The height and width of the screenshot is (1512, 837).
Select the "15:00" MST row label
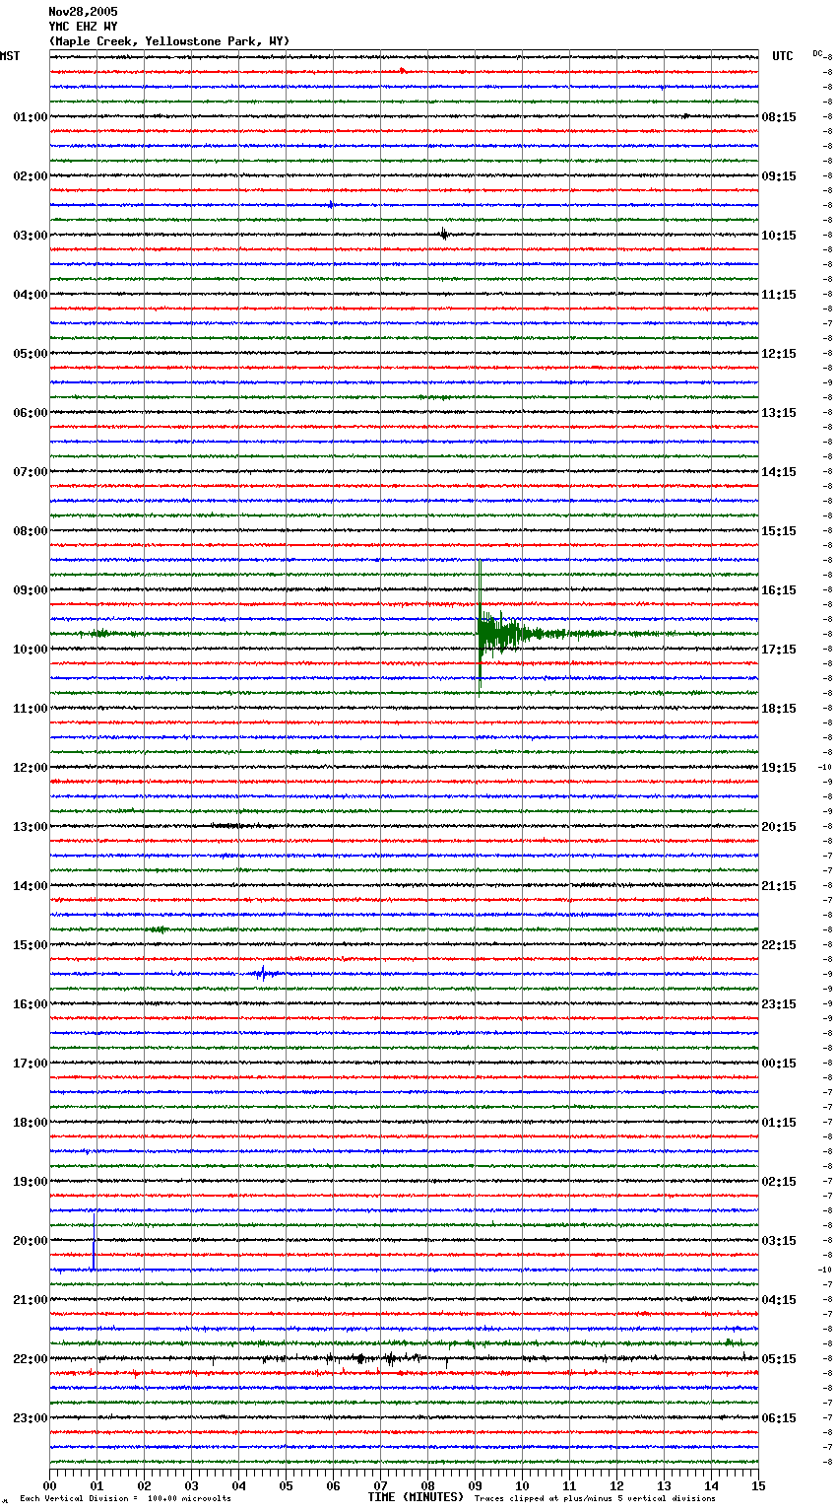coord(31,945)
